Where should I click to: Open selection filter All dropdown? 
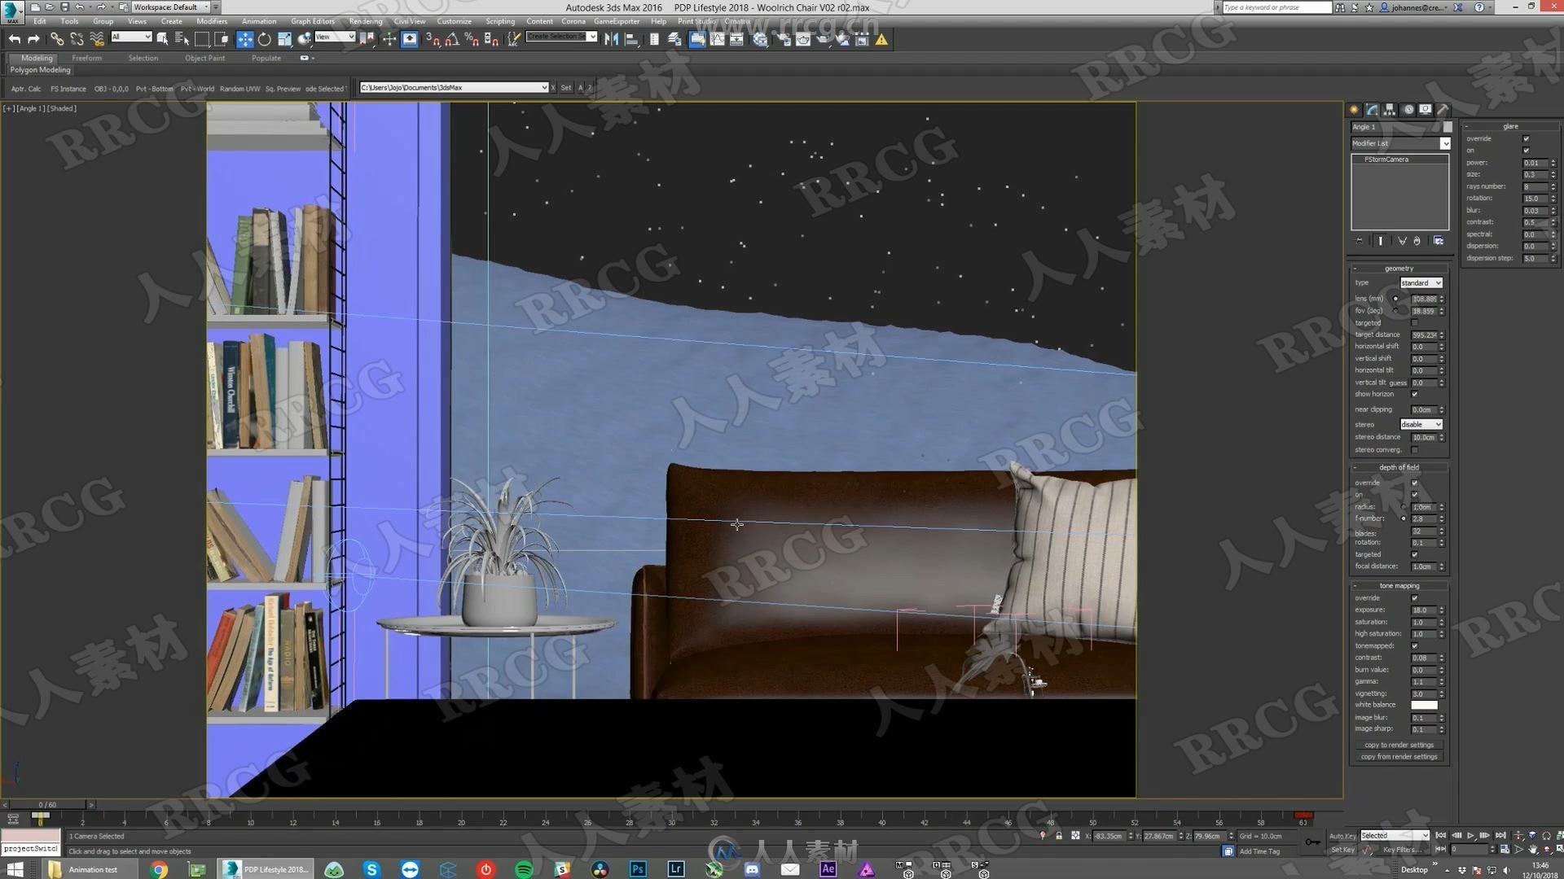(130, 37)
